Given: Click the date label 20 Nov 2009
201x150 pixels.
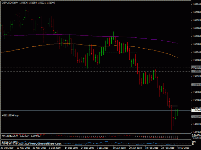Looking at the screenshot, I should 39,148.
